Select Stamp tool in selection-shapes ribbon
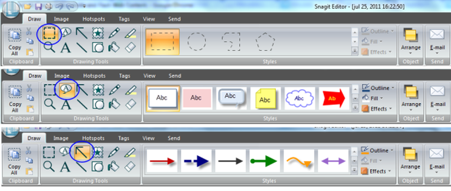Screen dimensions: 451x191 pyautogui.click(x=98, y=33)
